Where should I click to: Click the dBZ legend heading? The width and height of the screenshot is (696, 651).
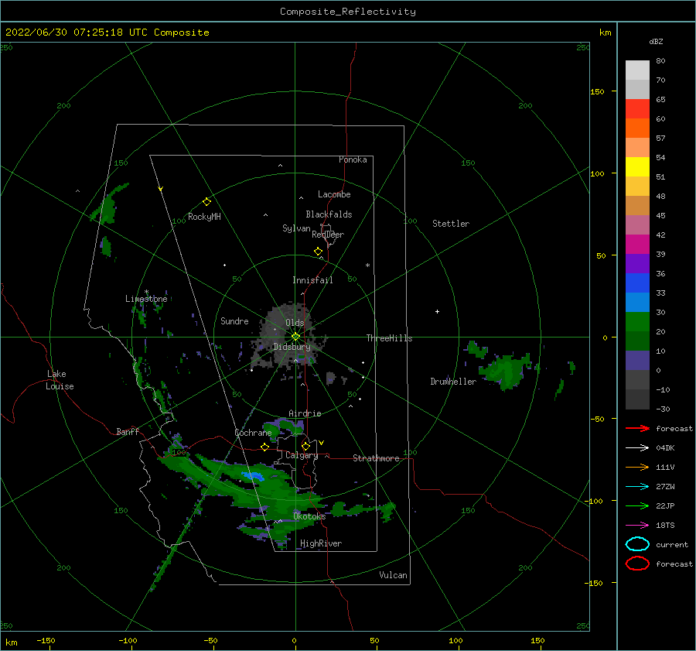[x=656, y=41]
